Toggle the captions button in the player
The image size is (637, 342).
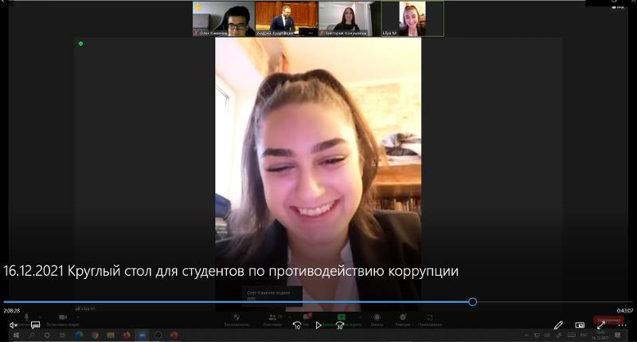coord(36,325)
